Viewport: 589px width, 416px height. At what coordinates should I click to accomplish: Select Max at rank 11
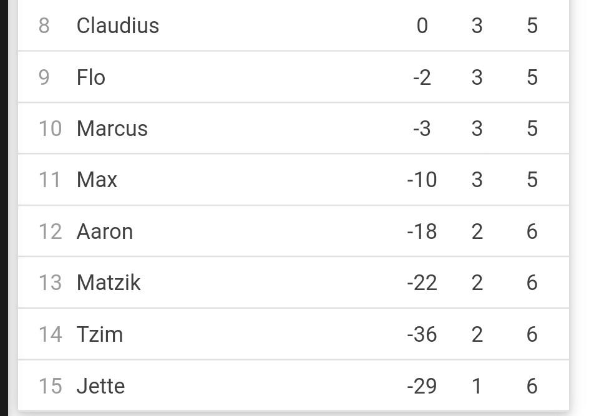(x=293, y=180)
